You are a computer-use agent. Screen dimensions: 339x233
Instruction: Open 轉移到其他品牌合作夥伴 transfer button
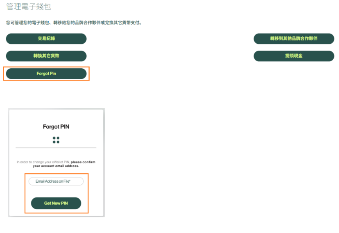[x=294, y=39]
